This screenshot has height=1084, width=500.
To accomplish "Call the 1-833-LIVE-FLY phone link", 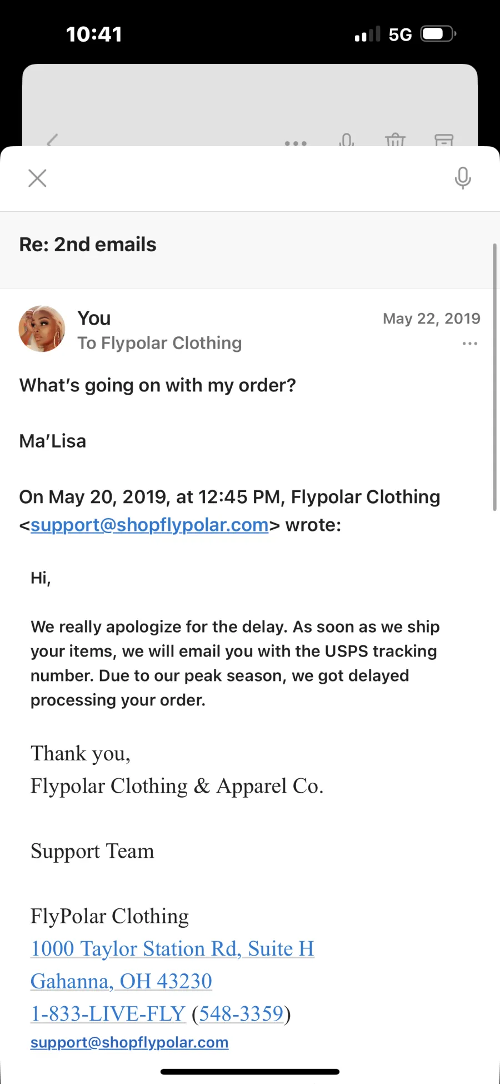I will pos(108,1013).
